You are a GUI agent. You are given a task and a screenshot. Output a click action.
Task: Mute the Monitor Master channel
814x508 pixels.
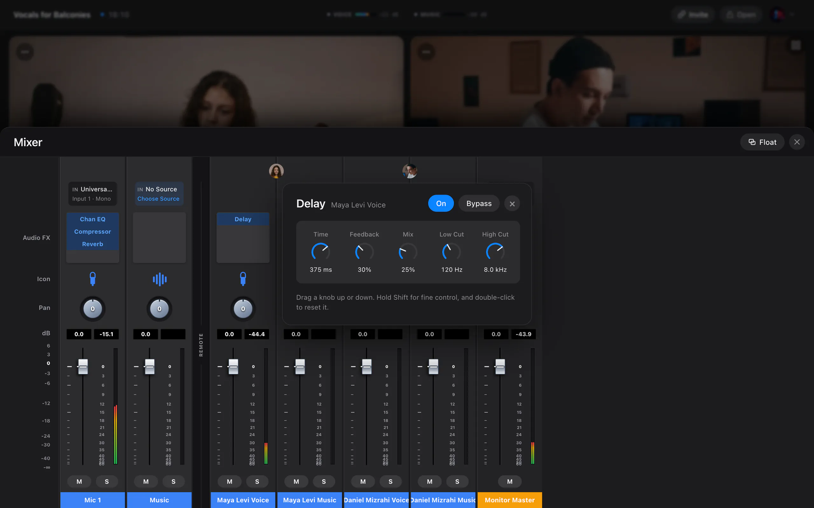coord(510,481)
